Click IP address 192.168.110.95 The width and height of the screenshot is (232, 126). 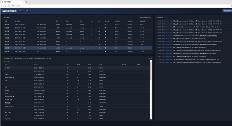coord(41,48)
